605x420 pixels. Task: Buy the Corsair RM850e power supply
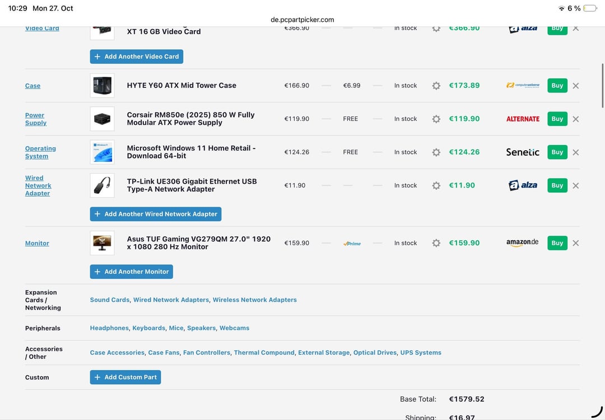coord(557,119)
